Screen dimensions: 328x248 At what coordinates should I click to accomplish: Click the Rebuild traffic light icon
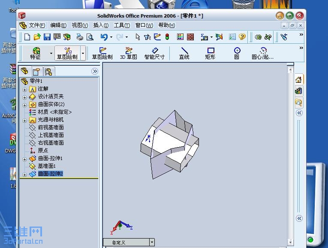click(x=167, y=37)
